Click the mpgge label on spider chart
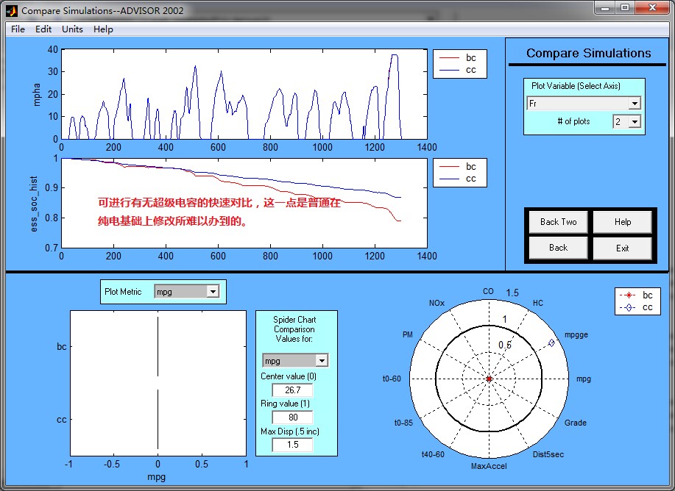The width and height of the screenshot is (675, 491). click(x=576, y=335)
